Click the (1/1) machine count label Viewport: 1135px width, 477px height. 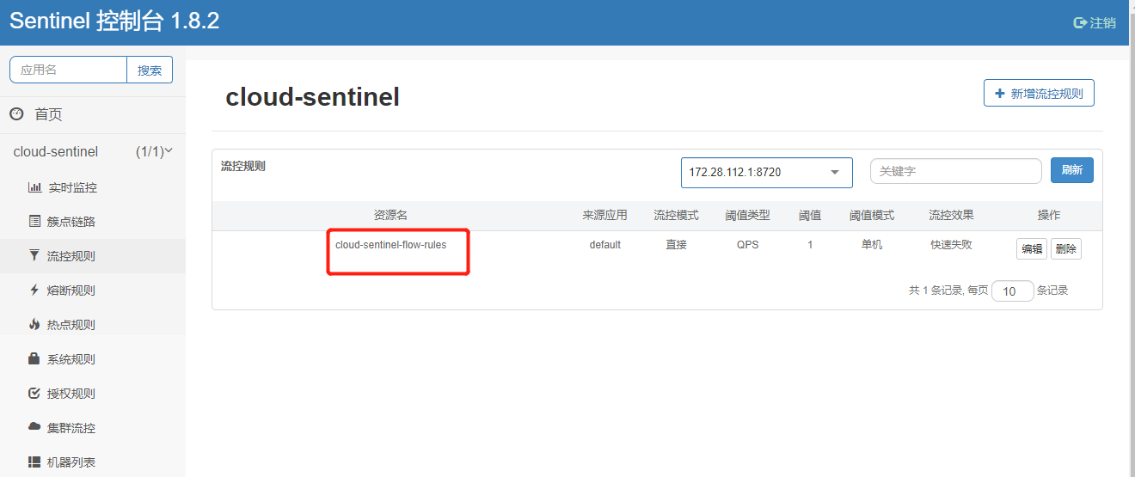[x=150, y=151]
